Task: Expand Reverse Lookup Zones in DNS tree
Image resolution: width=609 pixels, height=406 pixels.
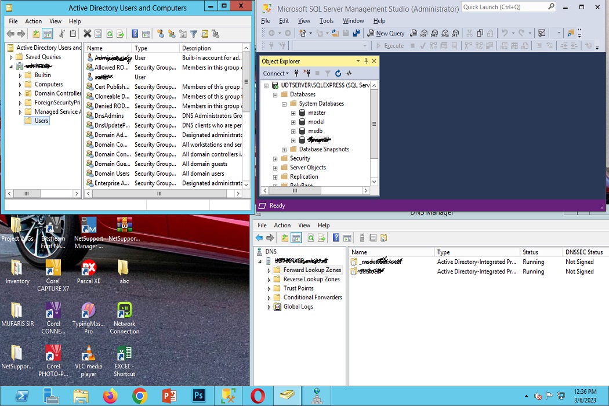Action: (x=269, y=280)
